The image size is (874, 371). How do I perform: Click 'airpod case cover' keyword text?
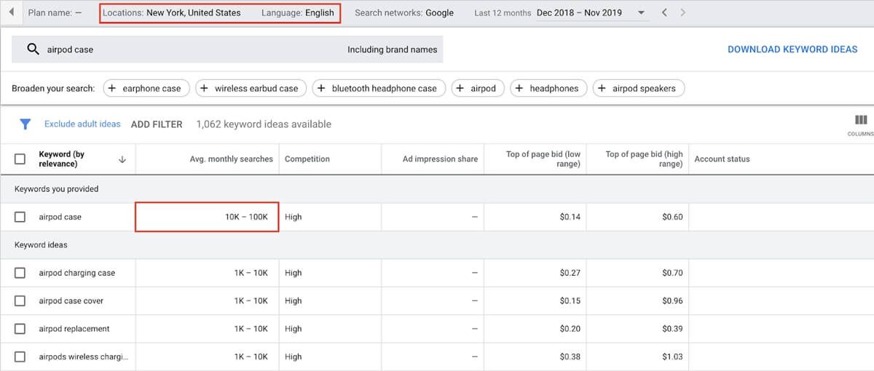point(71,300)
